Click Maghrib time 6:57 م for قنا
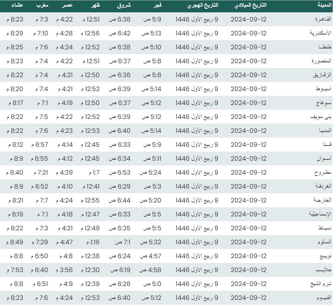This screenshot has height=306, width=333. (39, 145)
